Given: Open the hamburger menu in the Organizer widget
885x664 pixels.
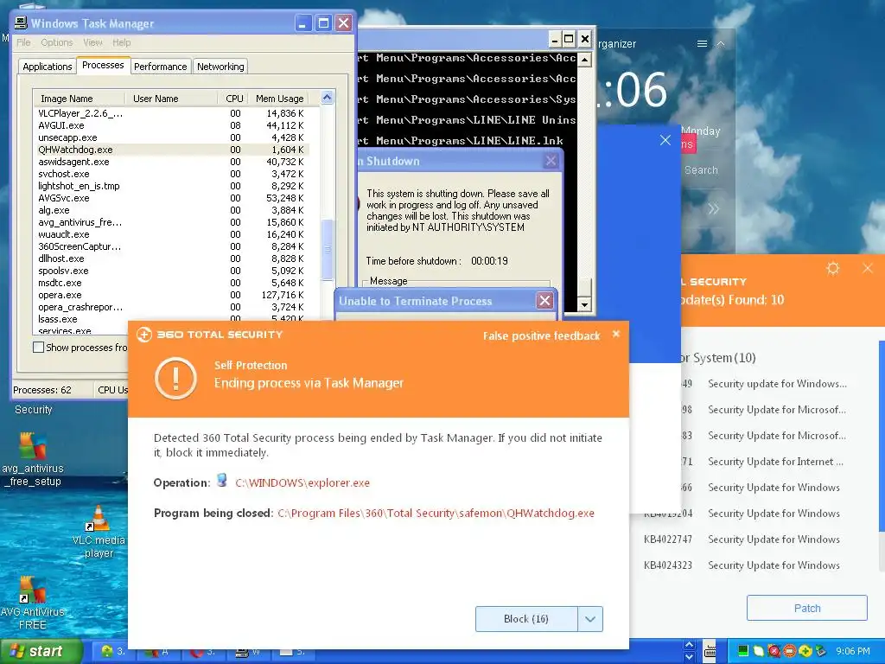Looking at the screenshot, I should click(702, 43).
